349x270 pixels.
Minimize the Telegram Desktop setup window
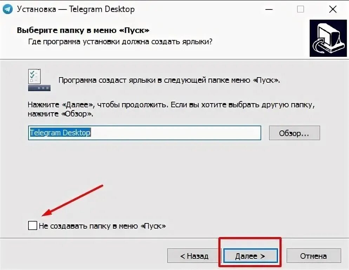(269, 9)
